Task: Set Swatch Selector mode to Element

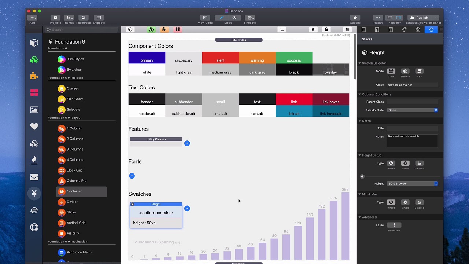Action: pyautogui.click(x=405, y=71)
